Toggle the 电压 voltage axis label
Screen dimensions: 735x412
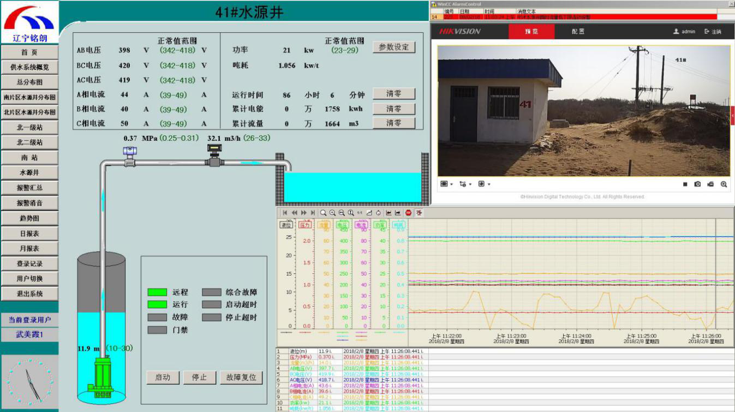[342, 224]
